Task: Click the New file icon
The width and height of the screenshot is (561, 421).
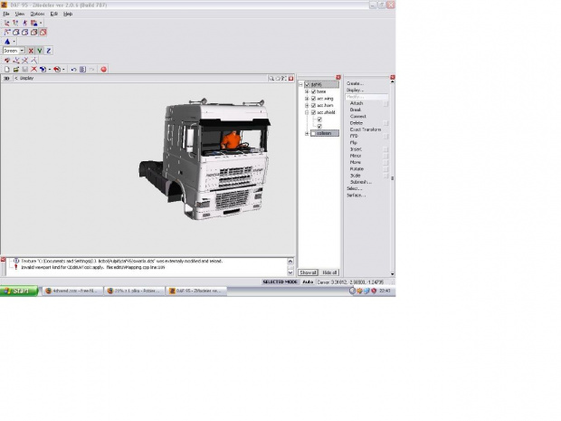Action: (x=6, y=69)
